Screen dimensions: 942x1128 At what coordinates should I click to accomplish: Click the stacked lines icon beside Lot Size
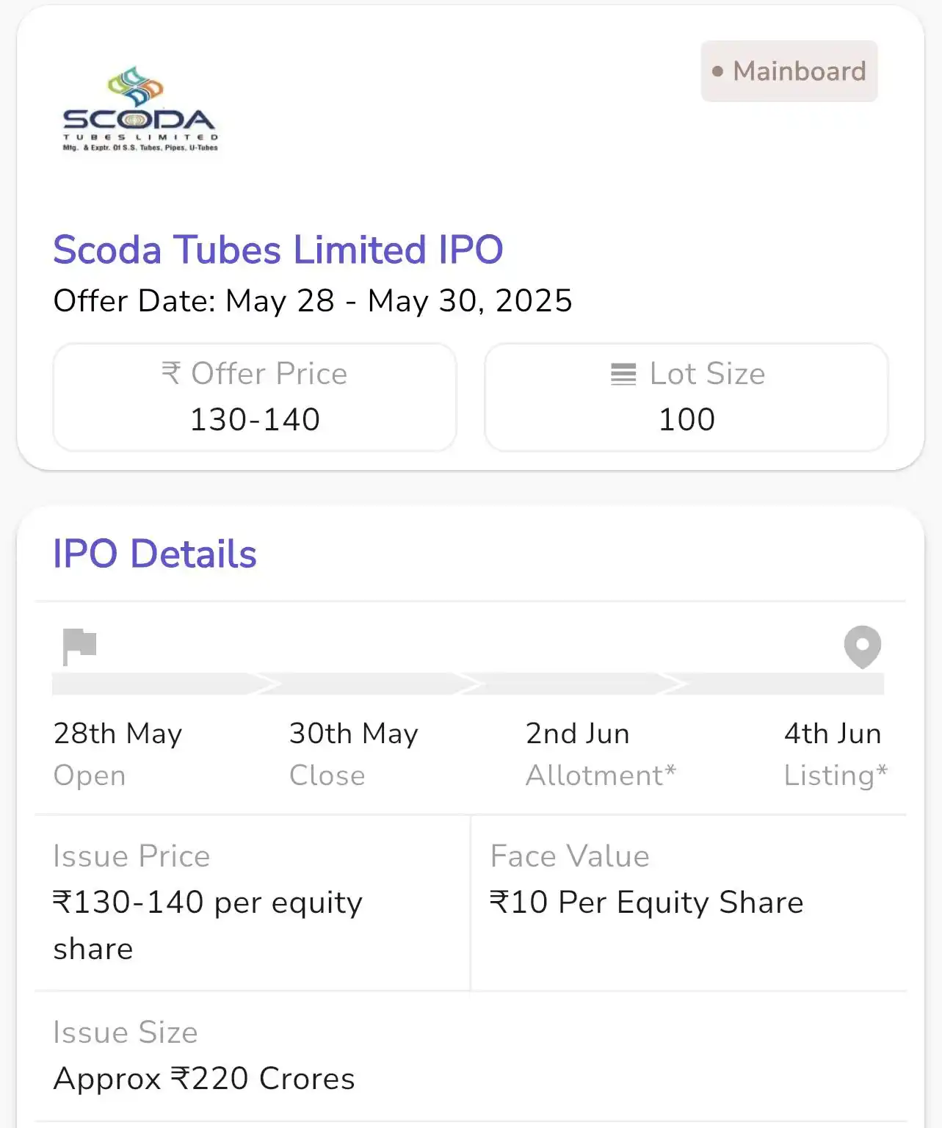pos(623,375)
